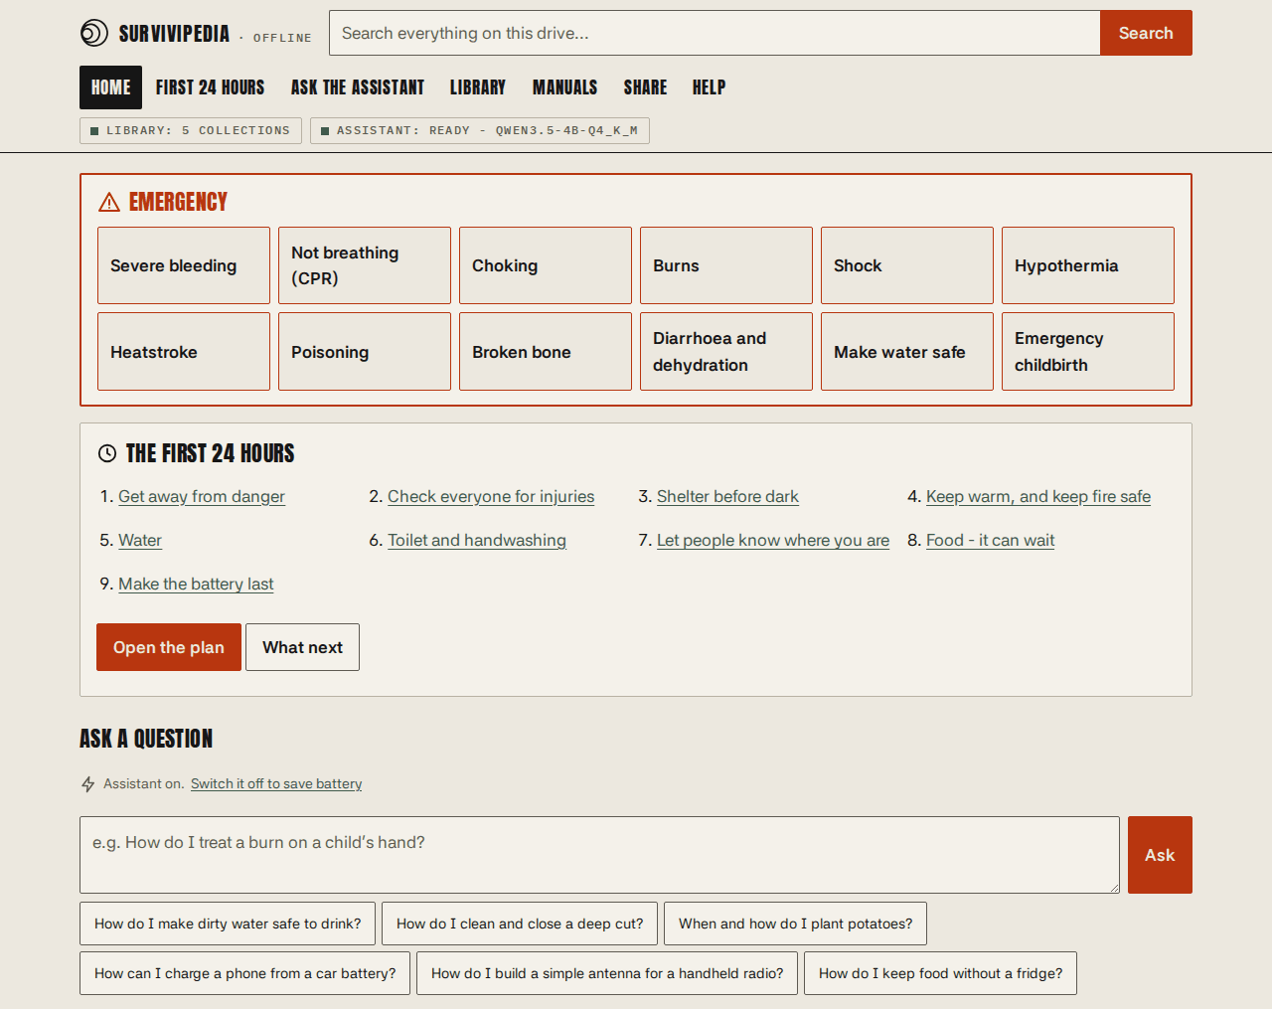
Task: Go to First 24 Hours menu
Action: pos(210,87)
